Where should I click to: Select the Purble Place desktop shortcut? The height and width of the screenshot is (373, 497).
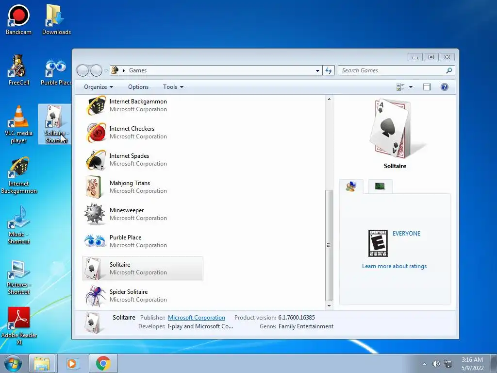(56, 71)
